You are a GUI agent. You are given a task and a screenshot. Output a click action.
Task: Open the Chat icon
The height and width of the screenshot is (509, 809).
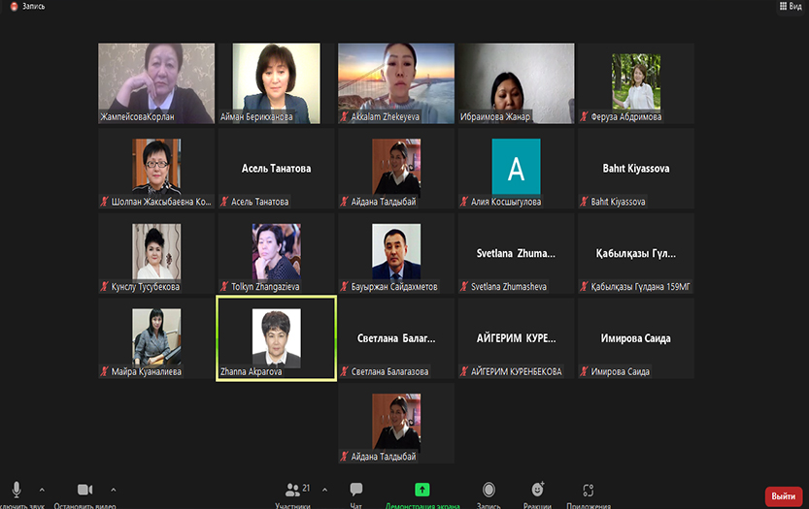[x=356, y=490]
